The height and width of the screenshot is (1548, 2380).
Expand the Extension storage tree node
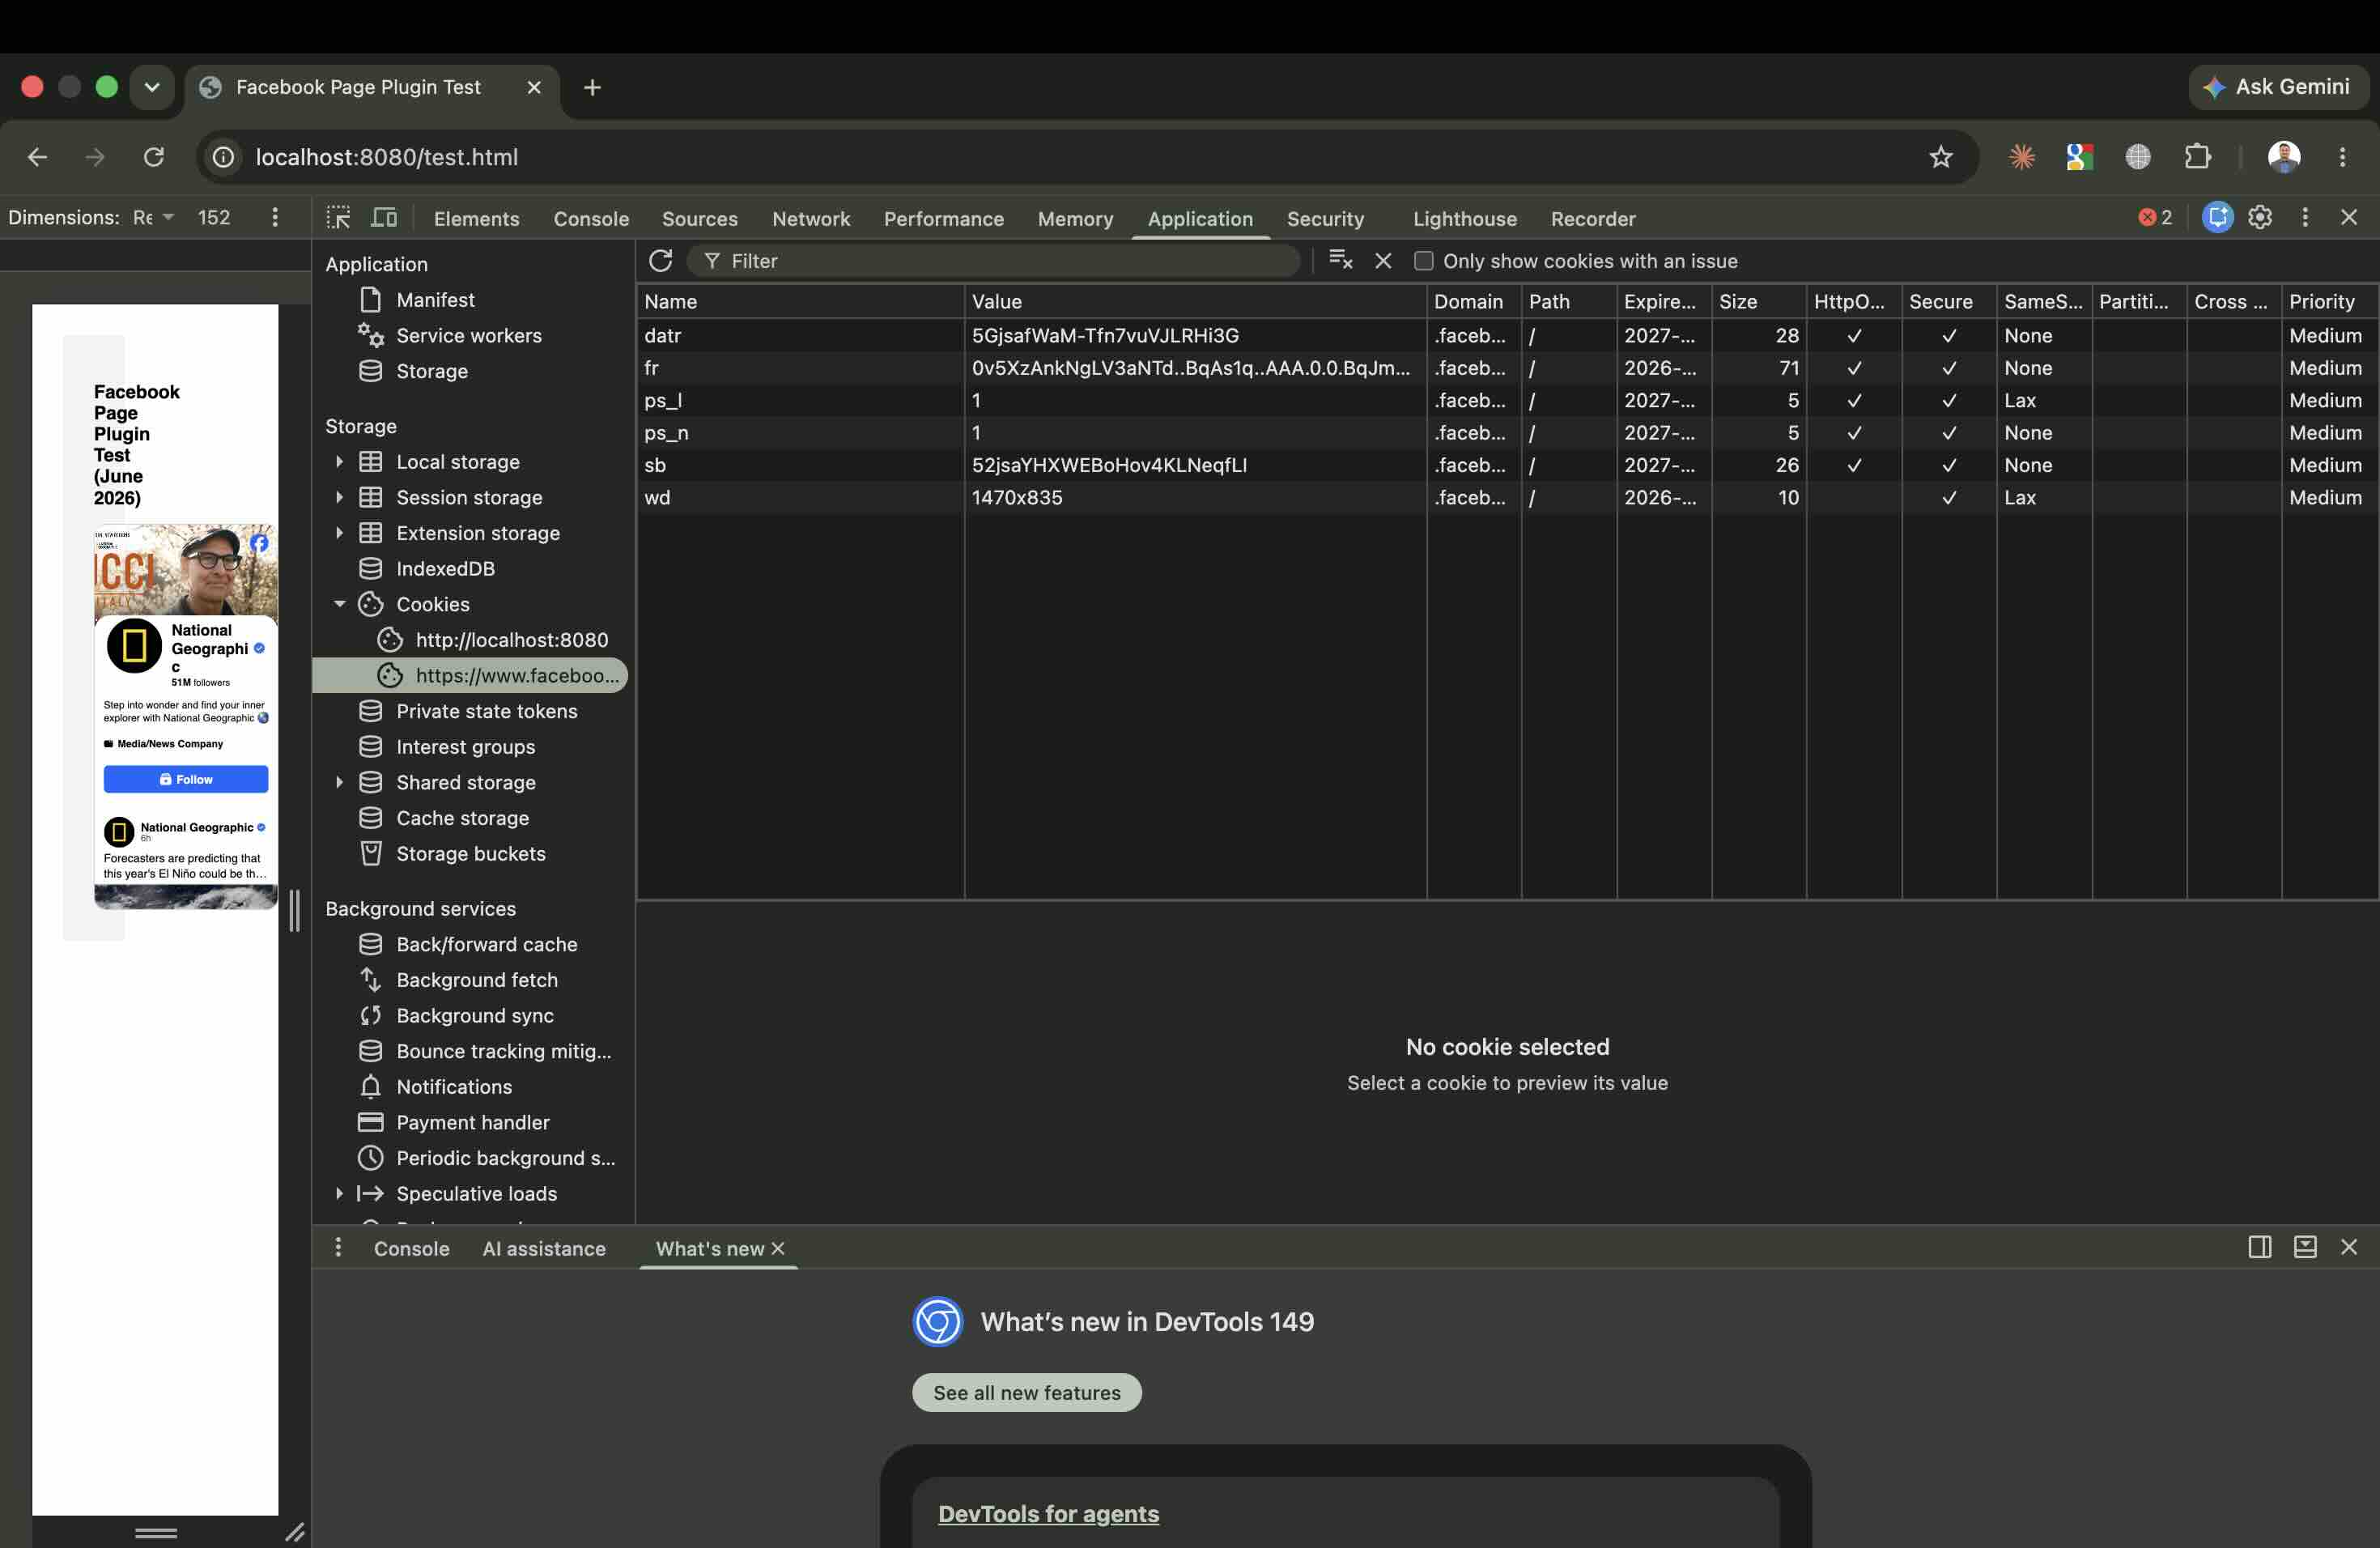point(339,533)
